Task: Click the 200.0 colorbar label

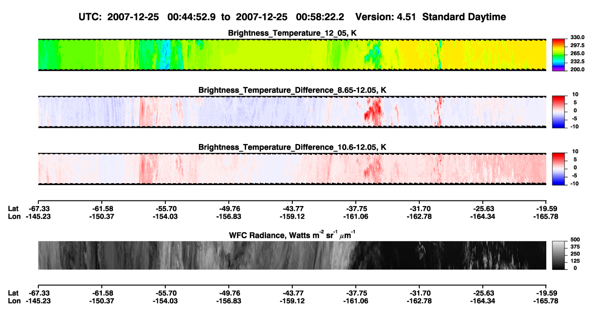Action: pos(578,69)
